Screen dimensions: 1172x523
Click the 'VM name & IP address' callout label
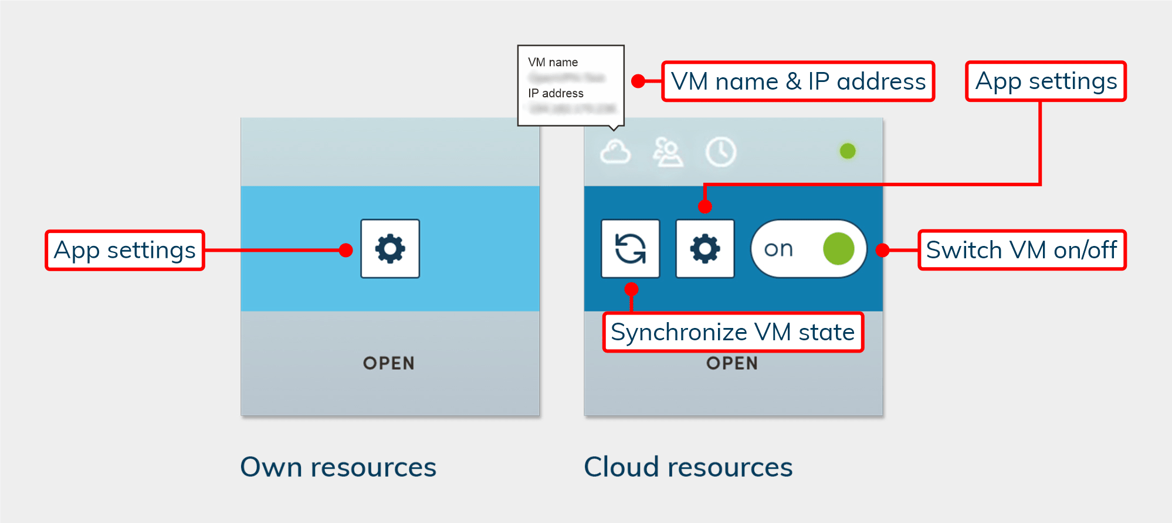798,81
